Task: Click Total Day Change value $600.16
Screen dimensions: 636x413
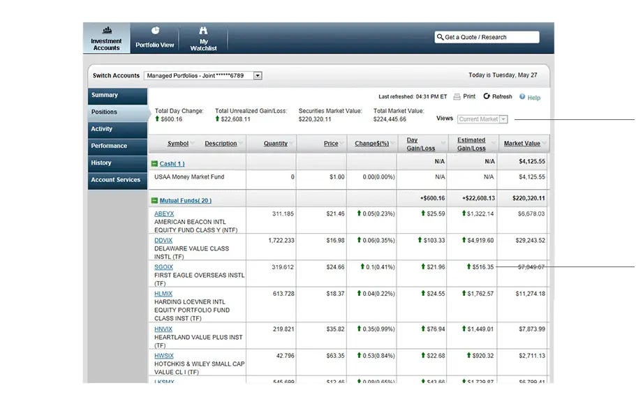Action: click(171, 119)
